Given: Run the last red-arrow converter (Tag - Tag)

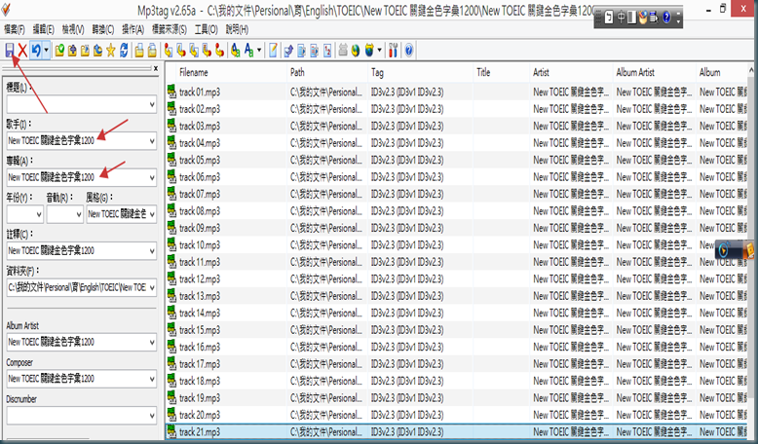Looking at the screenshot, I should coord(220,50).
